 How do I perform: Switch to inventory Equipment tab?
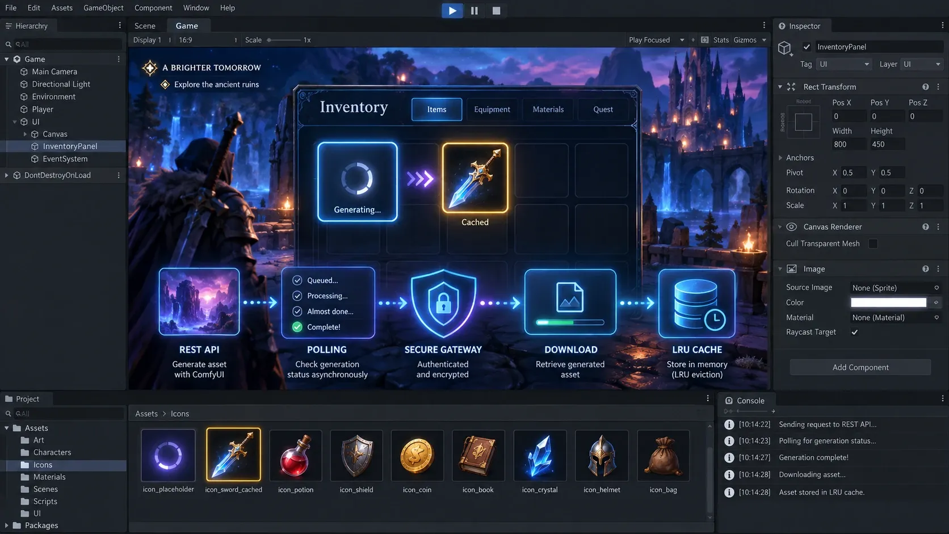tap(492, 110)
